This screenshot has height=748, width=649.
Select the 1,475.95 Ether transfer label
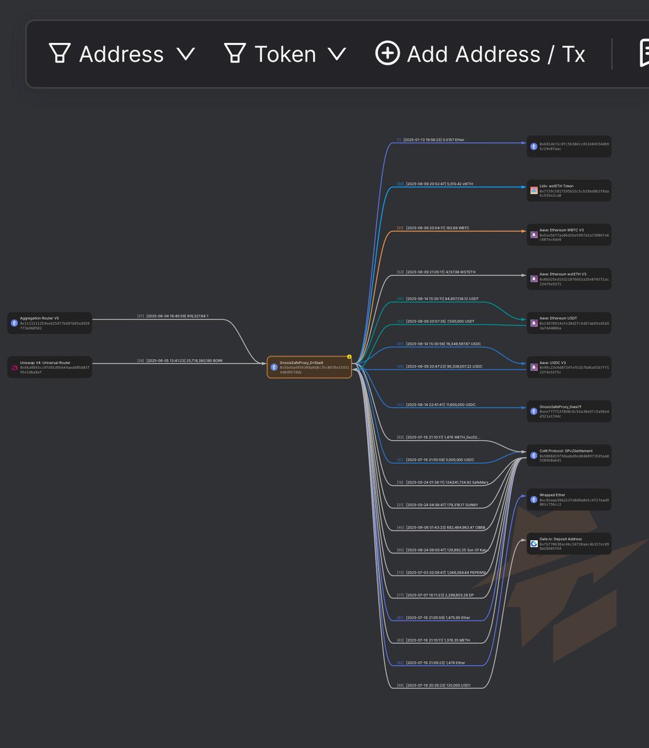[433, 618]
